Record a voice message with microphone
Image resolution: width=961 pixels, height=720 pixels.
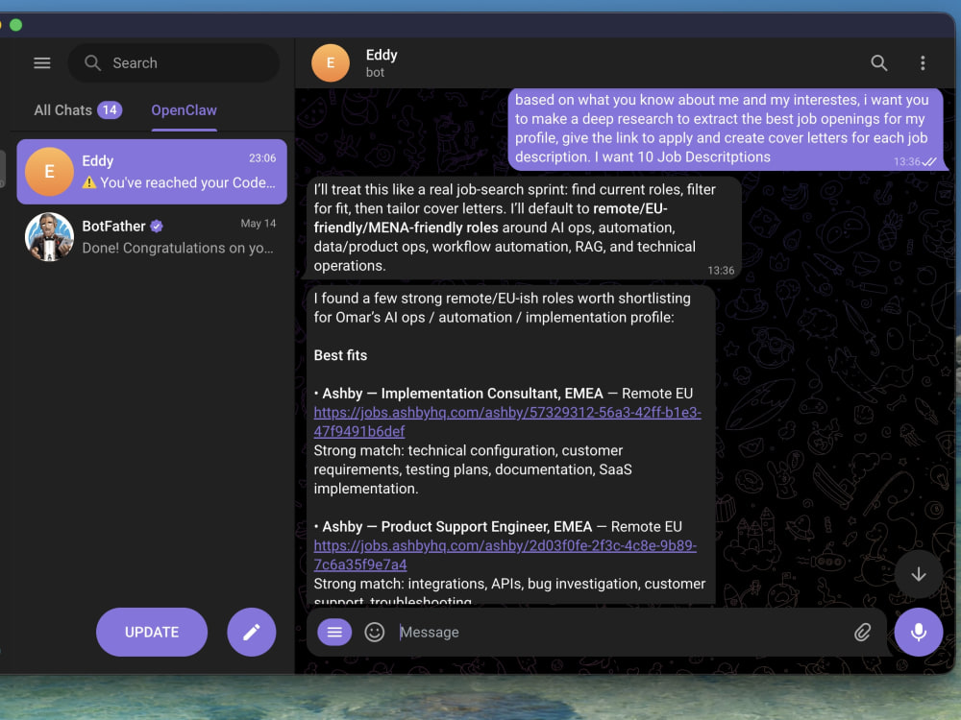click(x=918, y=632)
